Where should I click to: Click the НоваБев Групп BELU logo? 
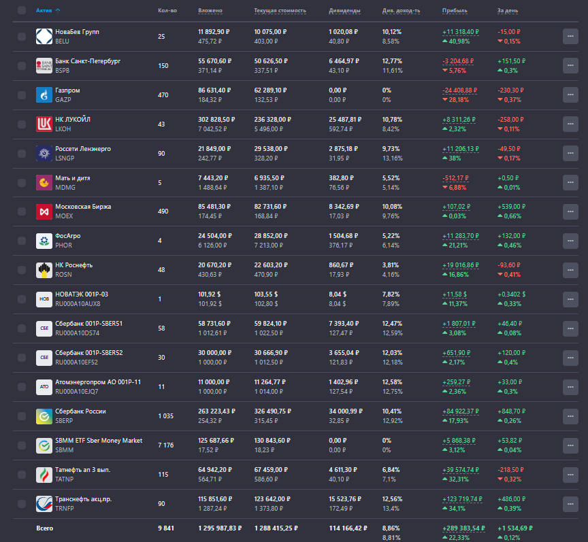pos(44,36)
